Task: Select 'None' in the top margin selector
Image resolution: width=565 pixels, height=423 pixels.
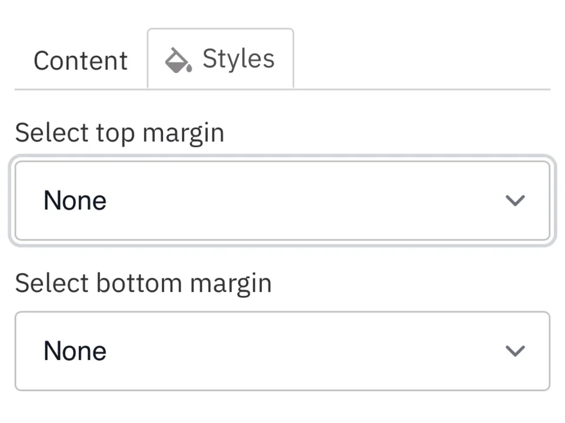Action: click(x=75, y=200)
